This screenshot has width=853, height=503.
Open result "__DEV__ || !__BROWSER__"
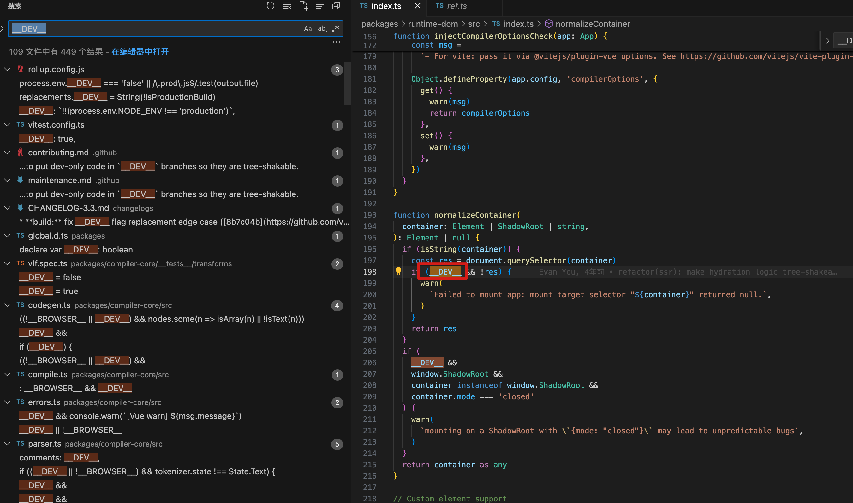71,430
